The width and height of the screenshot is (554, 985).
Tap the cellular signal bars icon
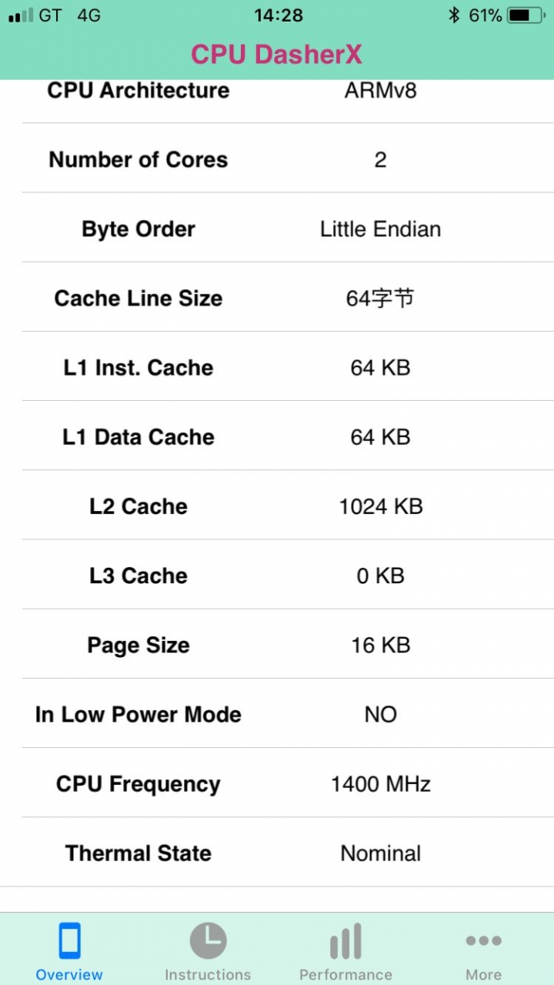tap(21, 15)
